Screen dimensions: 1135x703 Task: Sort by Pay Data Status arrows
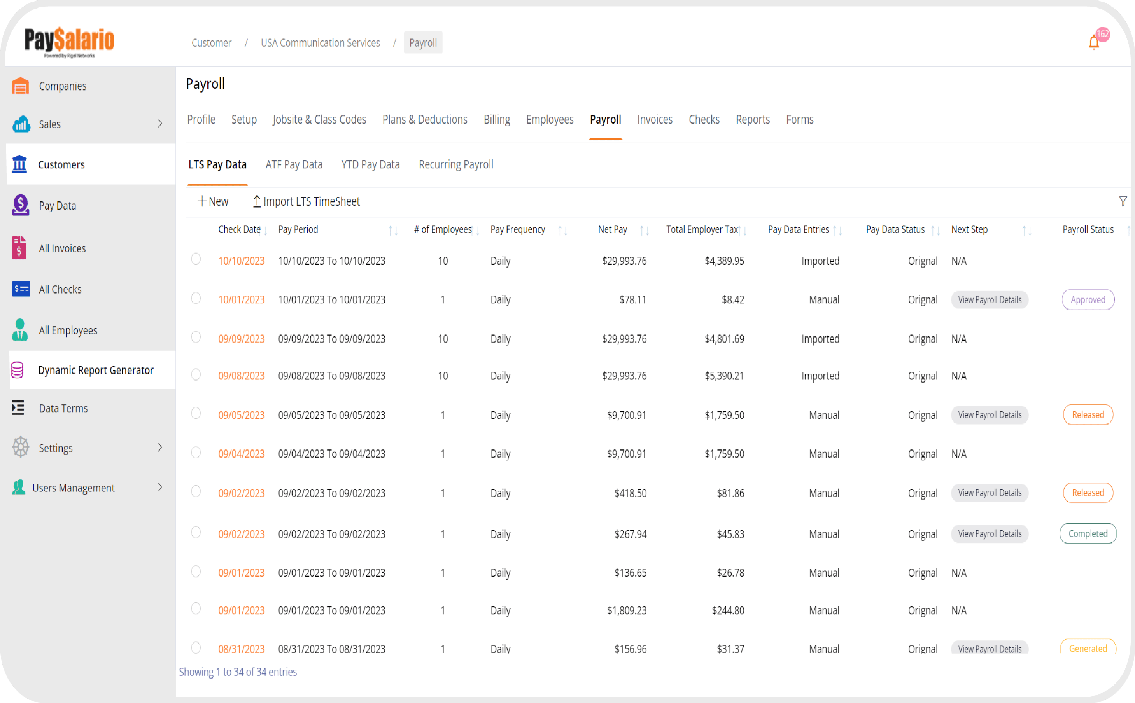coord(935,231)
